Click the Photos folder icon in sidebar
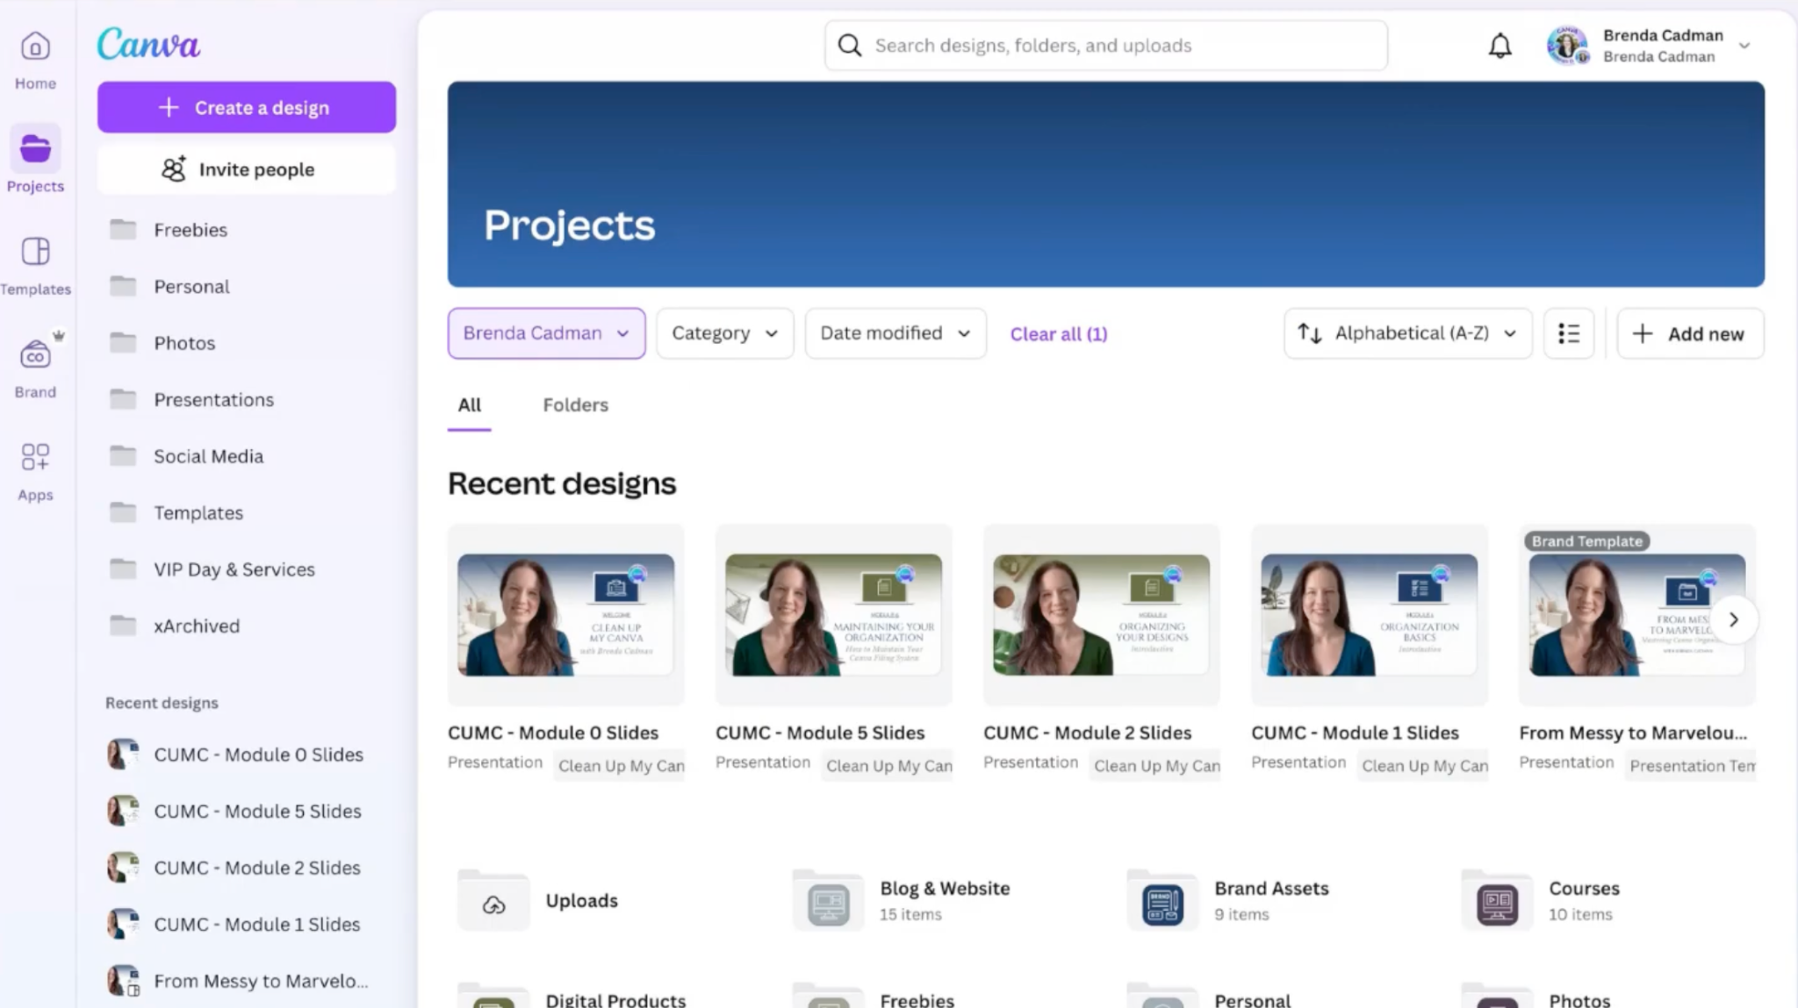The height and width of the screenshot is (1008, 1798). (x=123, y=343)
